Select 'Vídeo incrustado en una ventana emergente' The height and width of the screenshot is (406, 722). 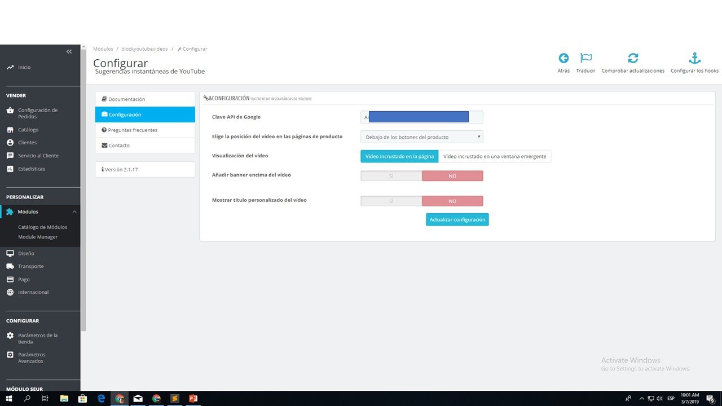pyautogui.click(x=495, y=156)
